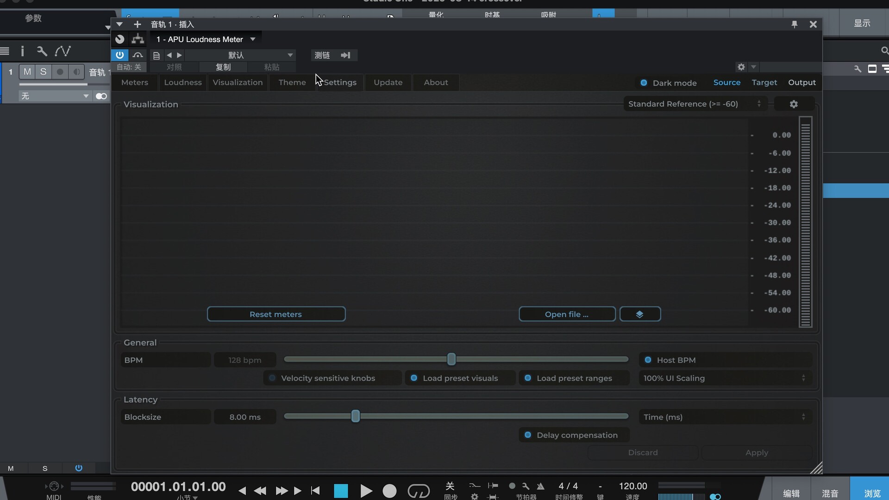Image resolution: width=889 pixels, height=500 pixels.
Task: Open the search magnifier in browser
Action: [x=884, y=50]
